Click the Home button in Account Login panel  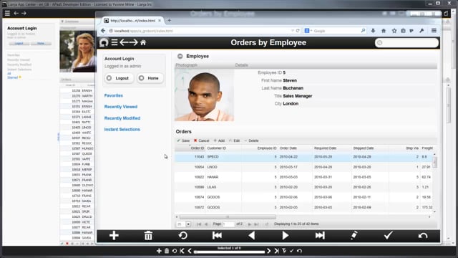150,78
